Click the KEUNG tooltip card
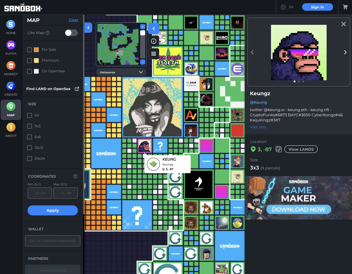 (x=167, y=164)
